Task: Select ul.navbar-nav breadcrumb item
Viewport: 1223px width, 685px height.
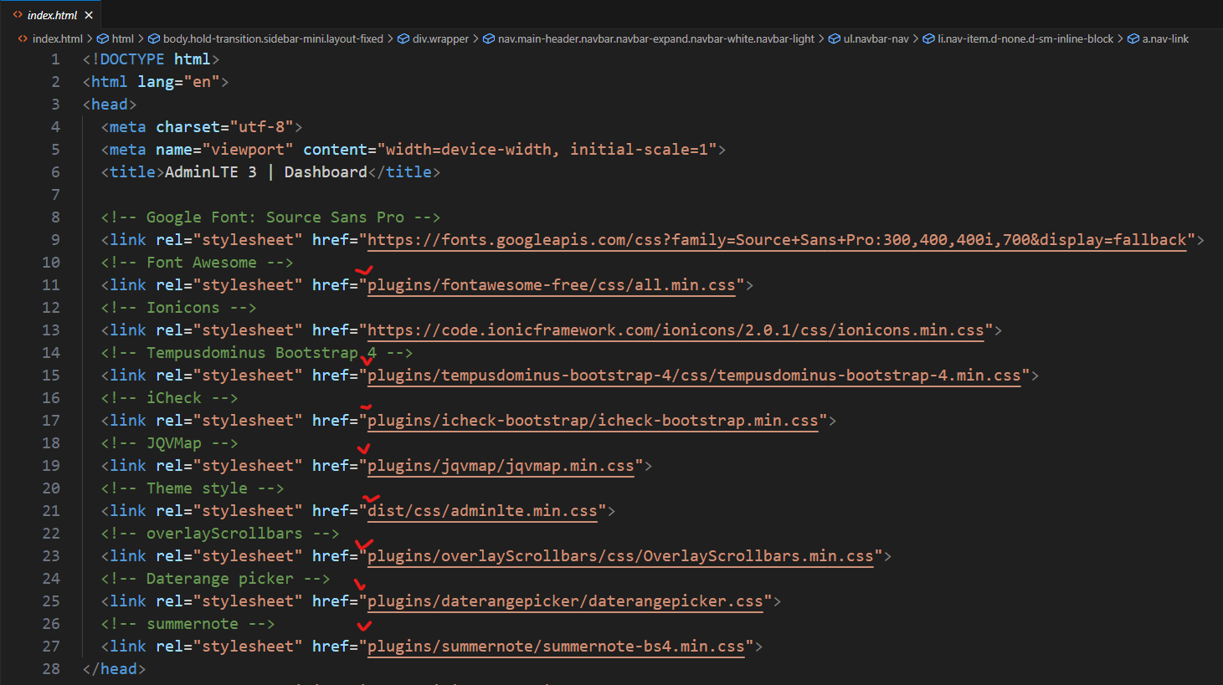Action: (x=876, y=38)
